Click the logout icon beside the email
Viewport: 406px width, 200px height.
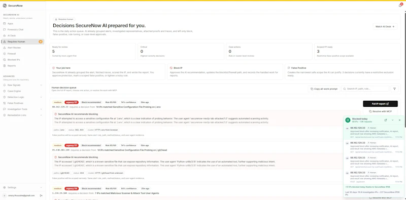pos(41,195)
